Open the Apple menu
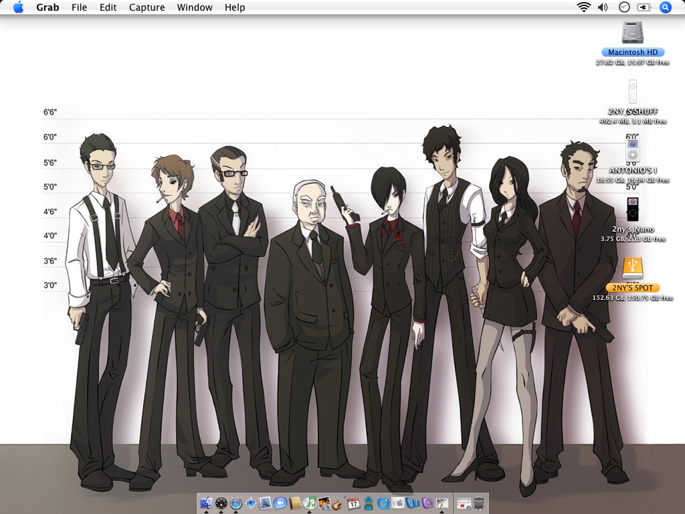This screenshot has height=514, width=685. [x=18, y=7]
